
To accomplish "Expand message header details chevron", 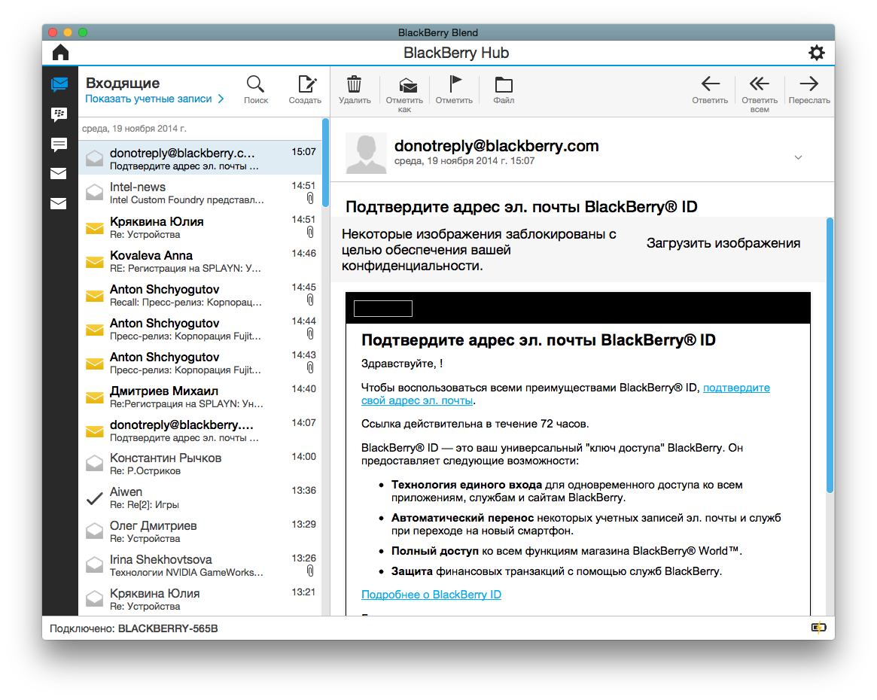I will tap(798, 157).
